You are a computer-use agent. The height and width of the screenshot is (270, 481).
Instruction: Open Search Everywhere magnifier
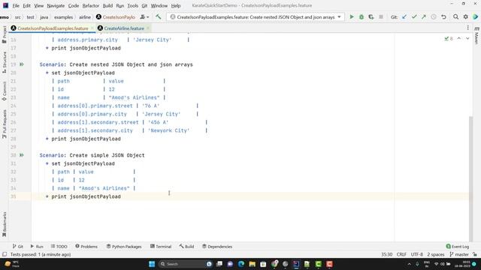coord(456,17)
